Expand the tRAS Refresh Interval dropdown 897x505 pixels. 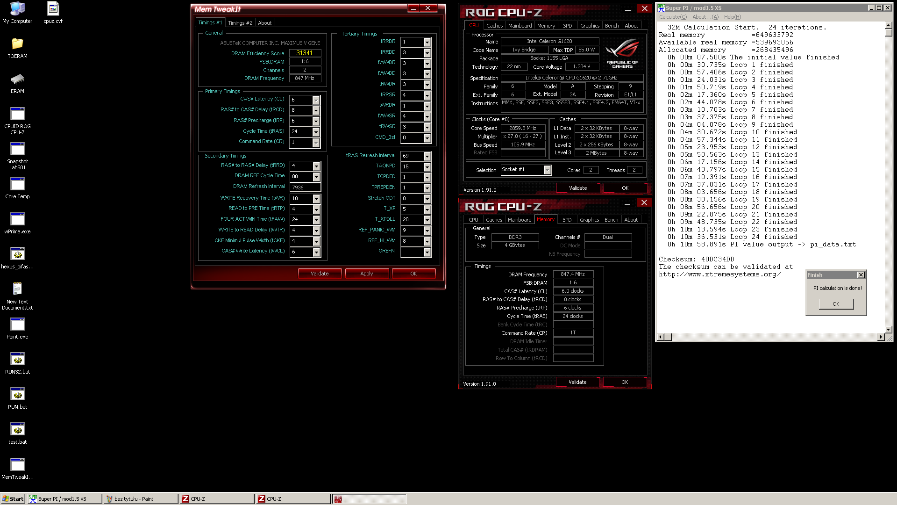pos(427,156)
